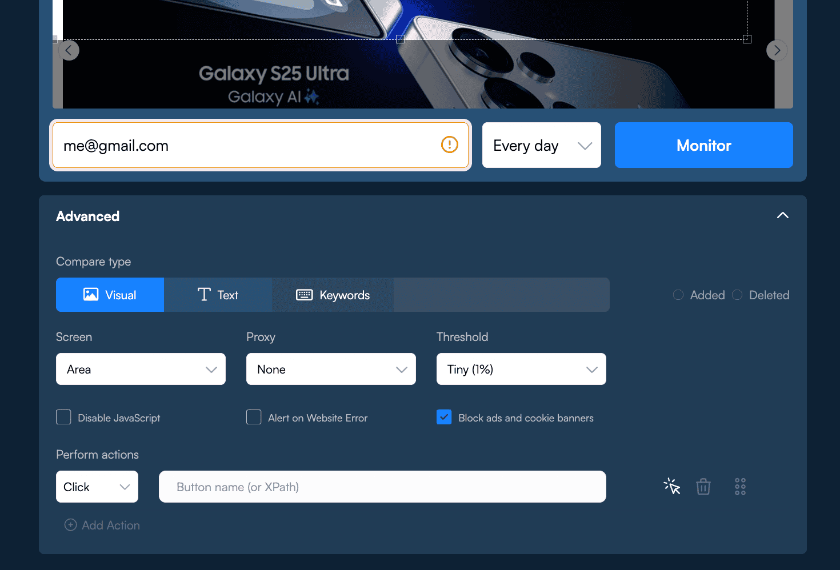Screen dimensions: 840x570
Task: Click the Add Action plus icon
Action: [71, 525]
